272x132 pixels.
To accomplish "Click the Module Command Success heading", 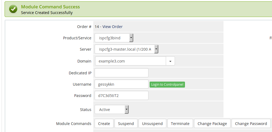I will (50, 7).
